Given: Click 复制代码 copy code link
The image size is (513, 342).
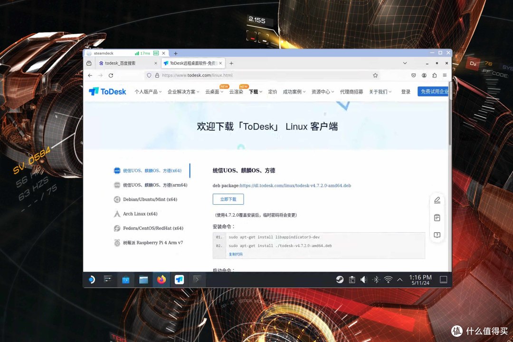Looking at the screenshot, I should tap(236, 254).
